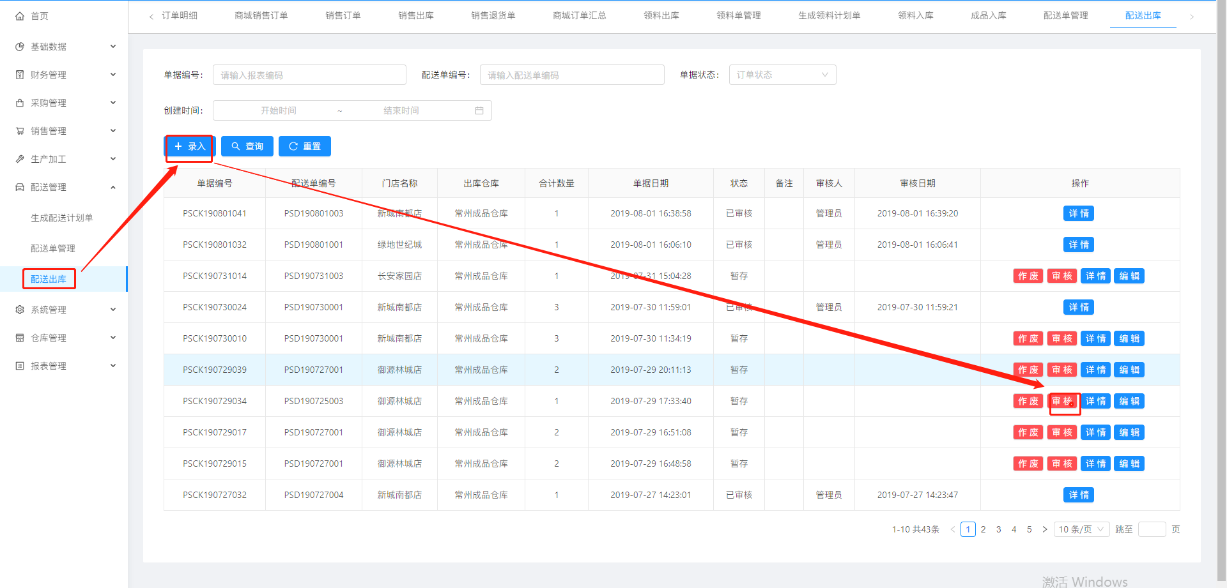Click the 采购管理 bag icon

20,103
